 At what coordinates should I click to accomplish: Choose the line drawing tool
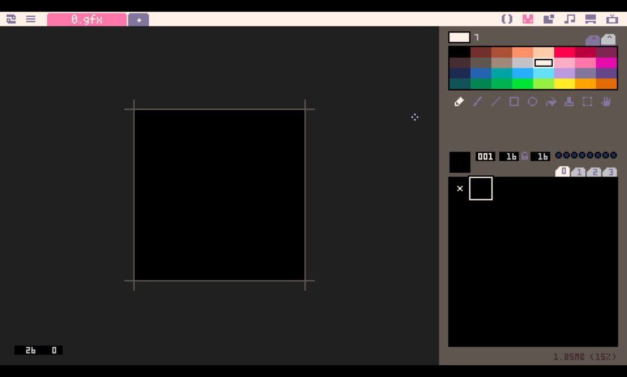click(x=496, y=102)
